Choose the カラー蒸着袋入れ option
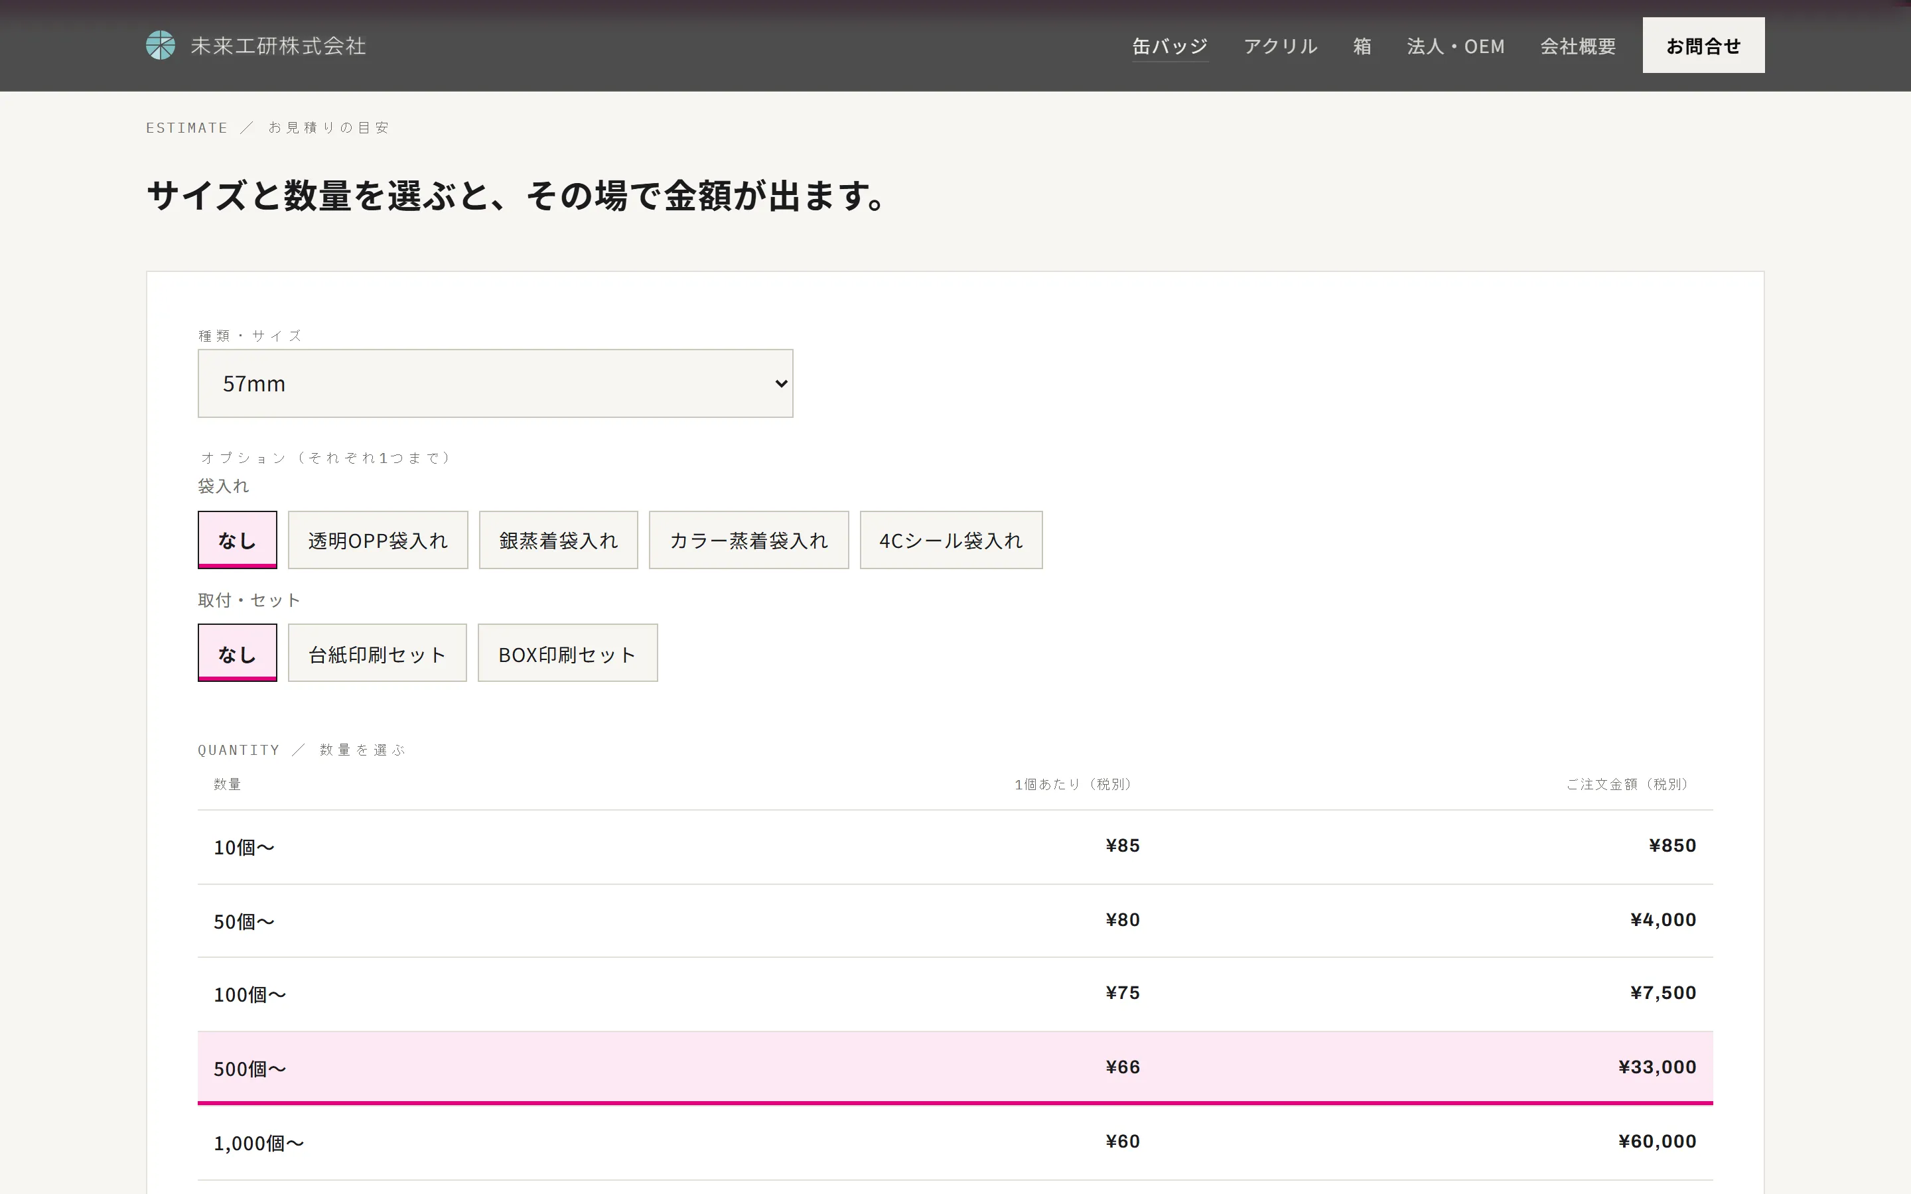1911x1194 pixels. click(x=748, y=540)
